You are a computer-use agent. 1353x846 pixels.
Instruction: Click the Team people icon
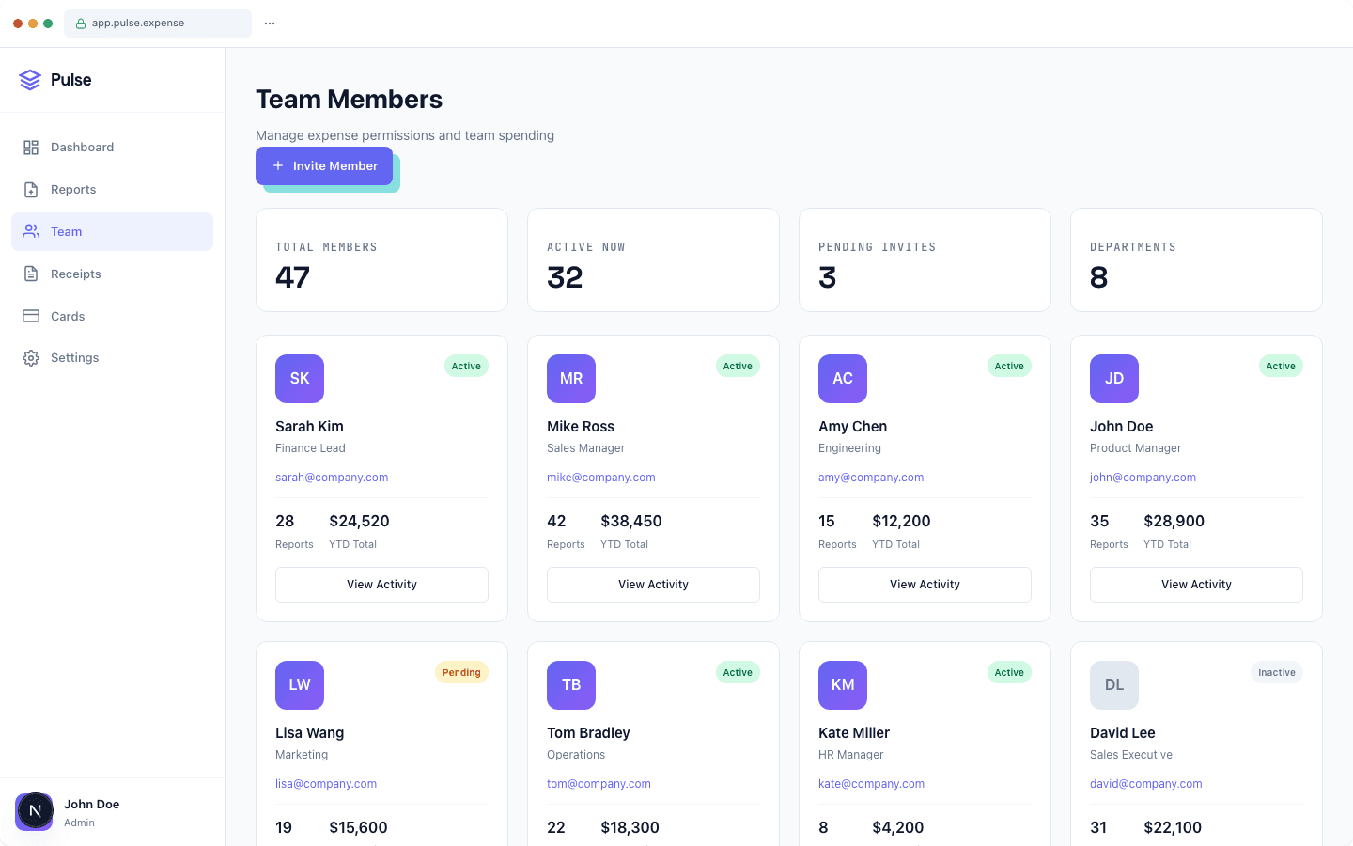pos(31,231)
